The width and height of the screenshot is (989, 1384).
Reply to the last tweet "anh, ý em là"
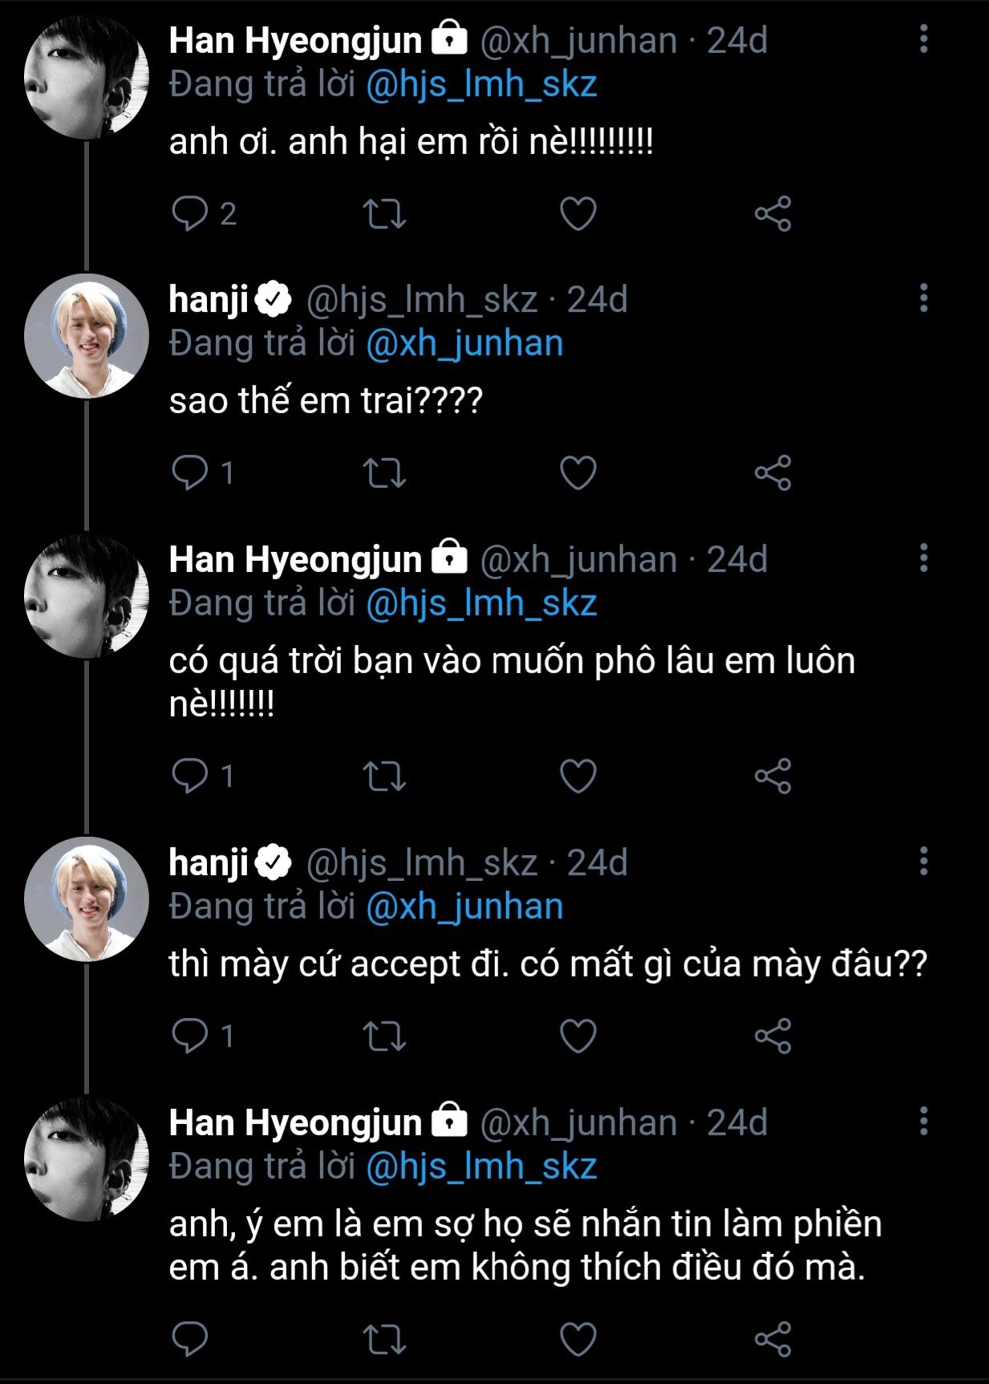tap(190, 1339)
